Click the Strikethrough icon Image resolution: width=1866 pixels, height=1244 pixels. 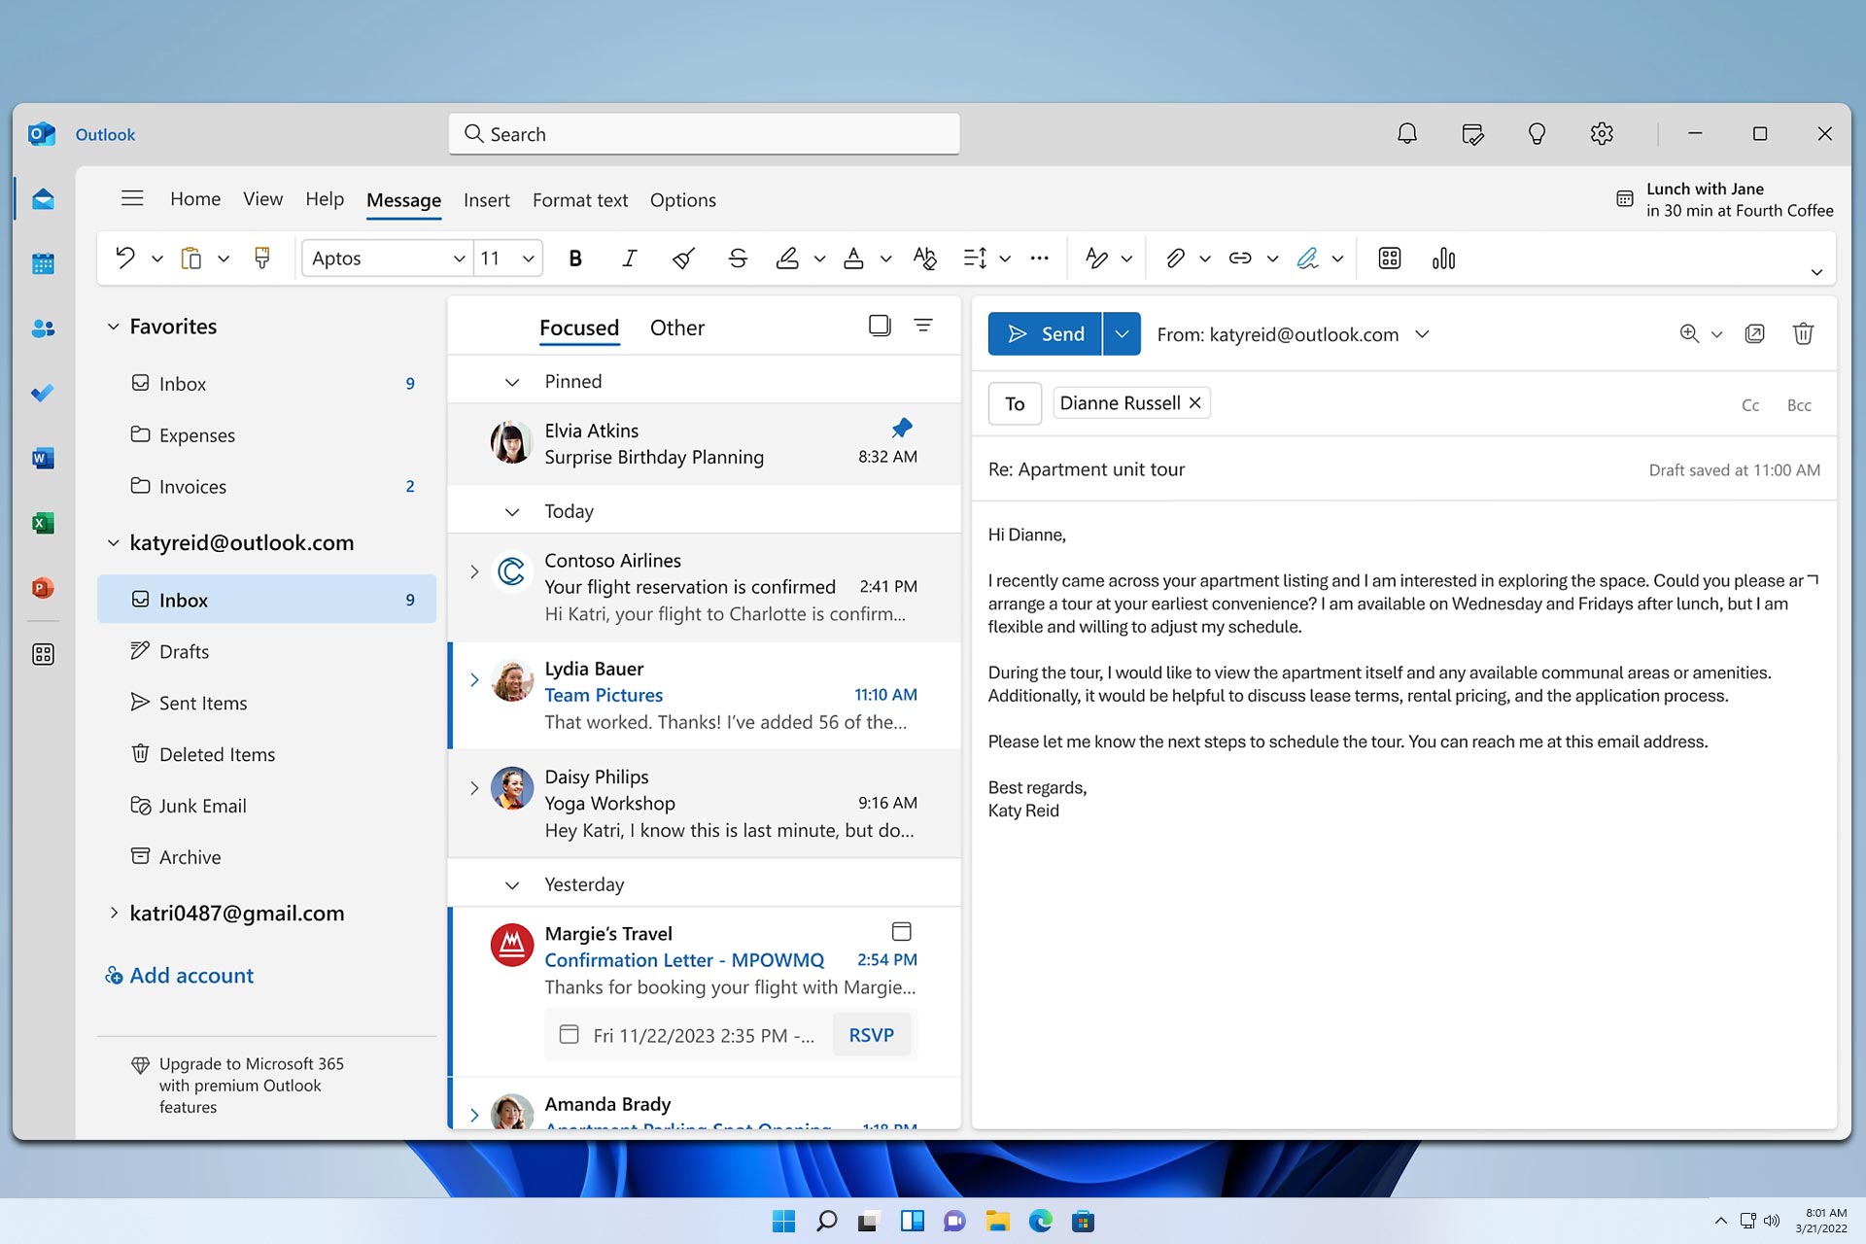click(x=738, y=259)
